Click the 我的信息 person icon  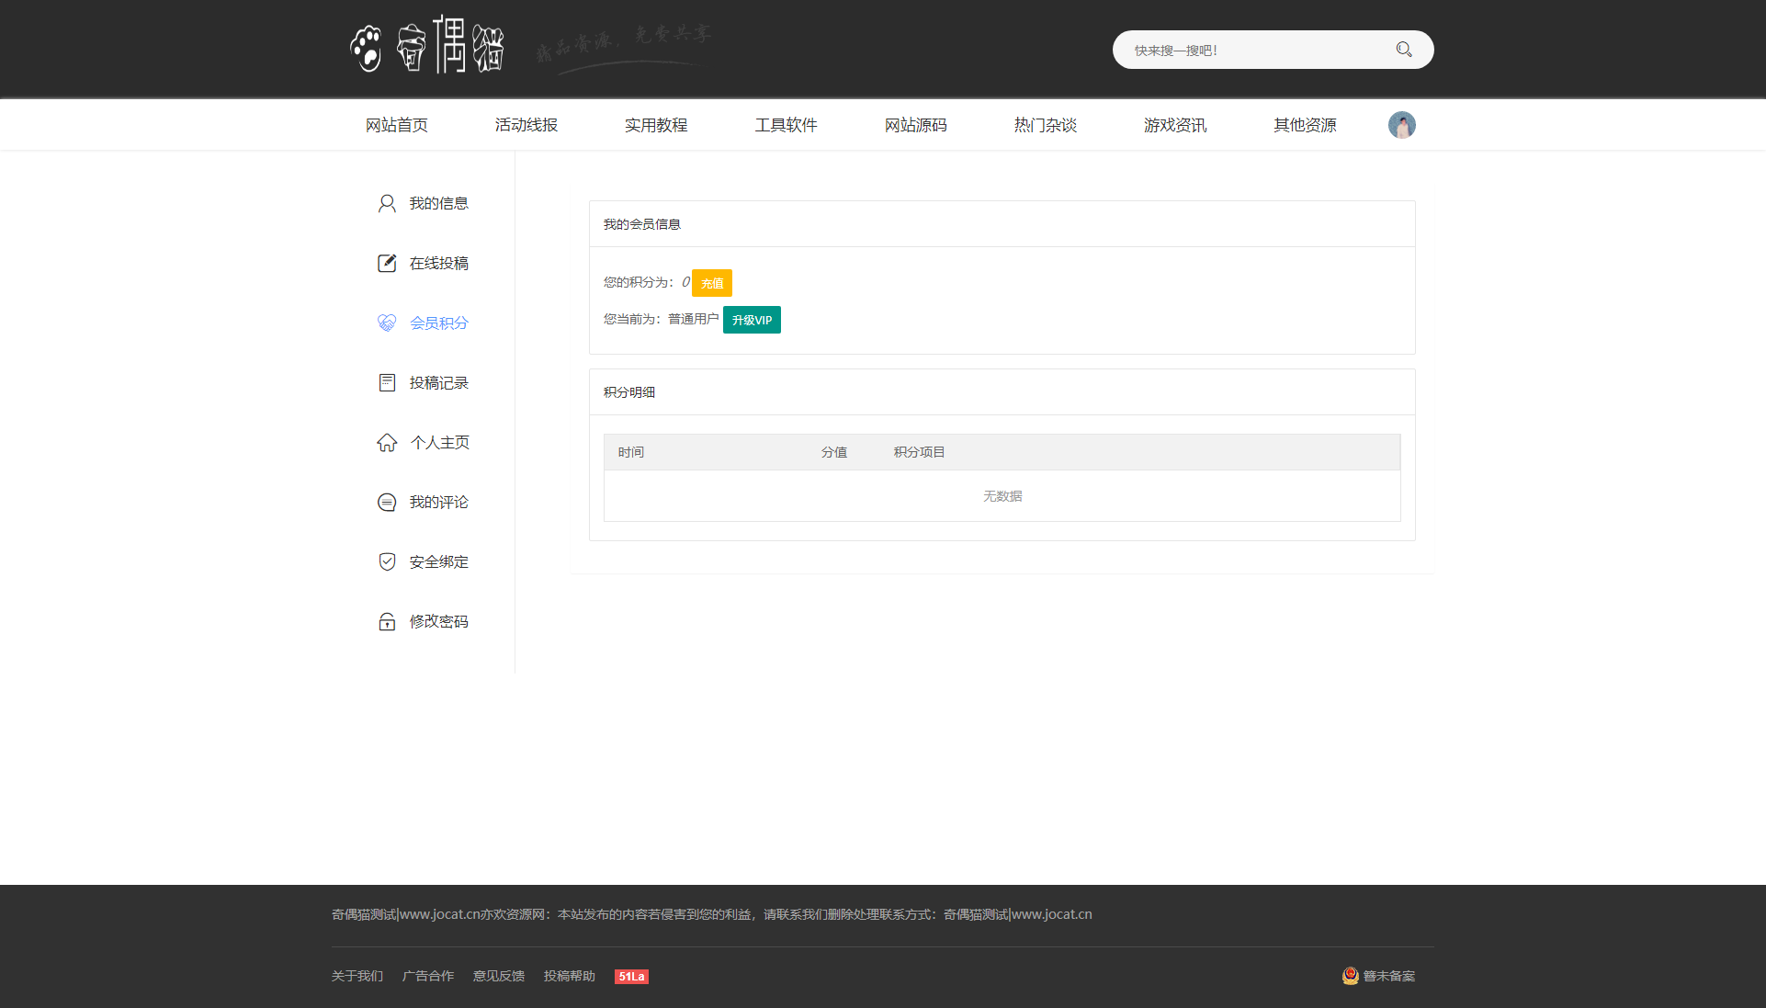pyautogui.click(x=387, y=204)
